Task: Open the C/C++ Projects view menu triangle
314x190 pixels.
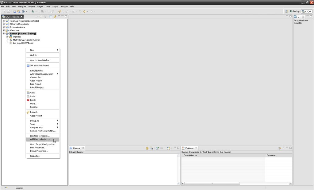Action: click(x=59, y=16)
